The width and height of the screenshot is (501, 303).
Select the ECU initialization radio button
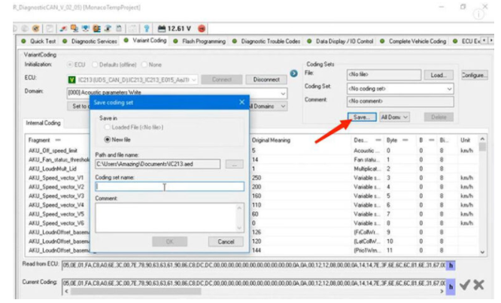71,65
